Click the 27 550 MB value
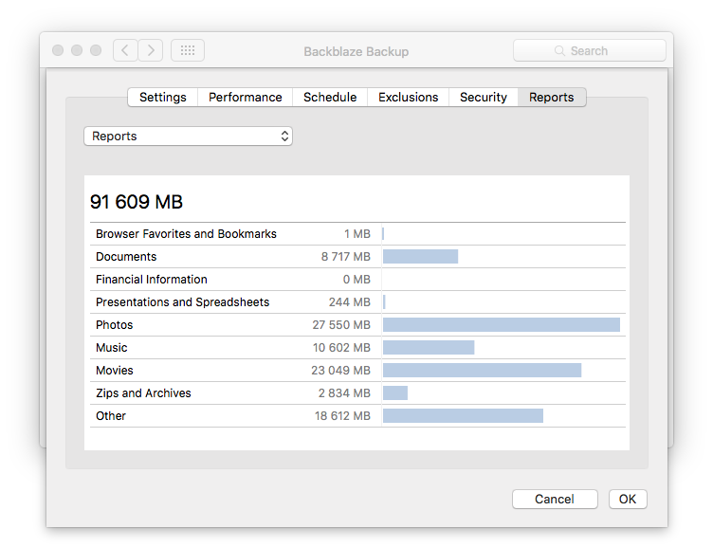Viewport: 713px width, 547px height. click(x=341, y=324)
